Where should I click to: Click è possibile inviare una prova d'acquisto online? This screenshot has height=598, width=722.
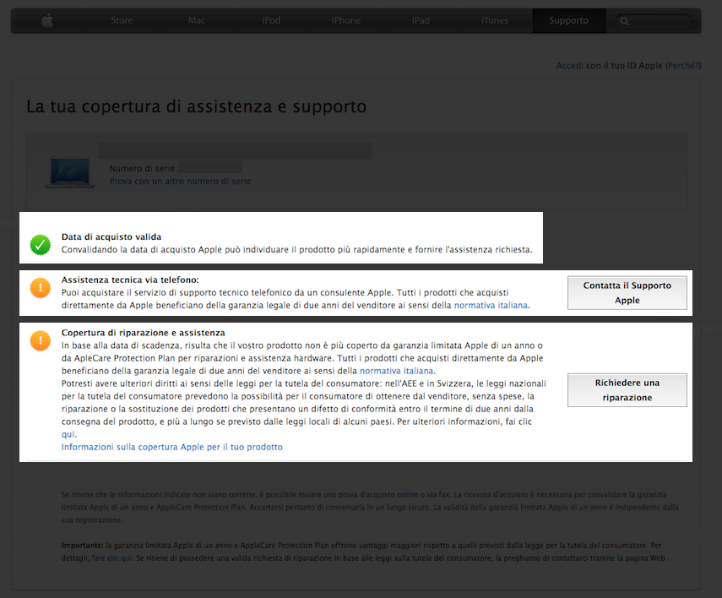(339, 494)
